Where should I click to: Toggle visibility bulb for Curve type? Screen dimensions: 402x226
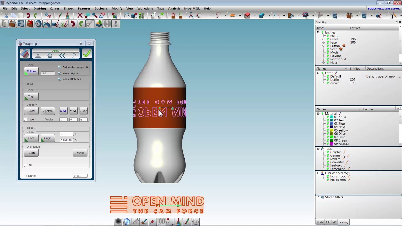(x=328, y=39)
